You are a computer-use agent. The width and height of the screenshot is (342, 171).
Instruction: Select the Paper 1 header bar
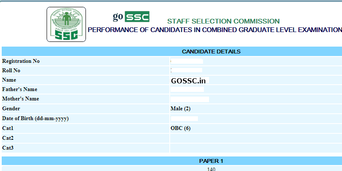[x=211, y=161]
